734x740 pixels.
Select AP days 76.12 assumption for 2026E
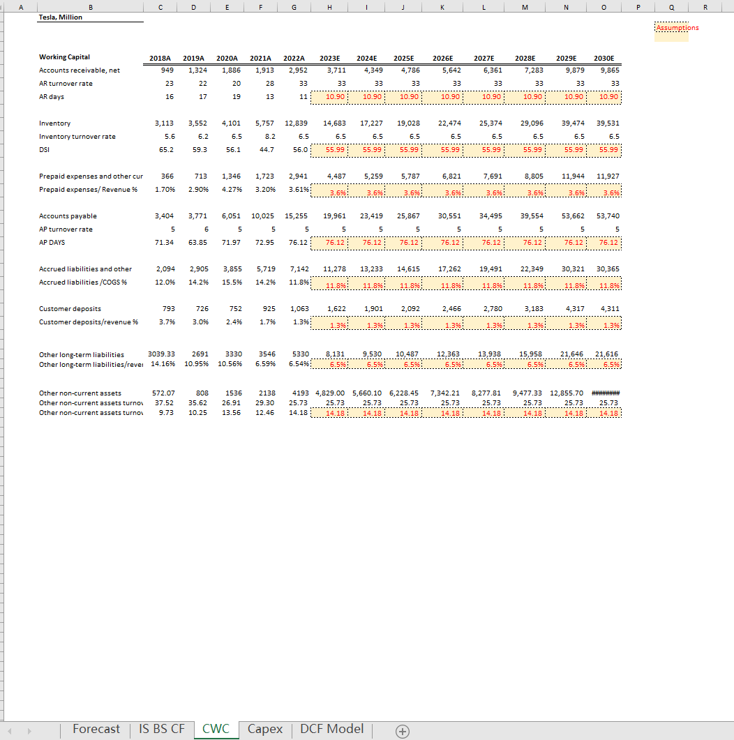point(442,242)
